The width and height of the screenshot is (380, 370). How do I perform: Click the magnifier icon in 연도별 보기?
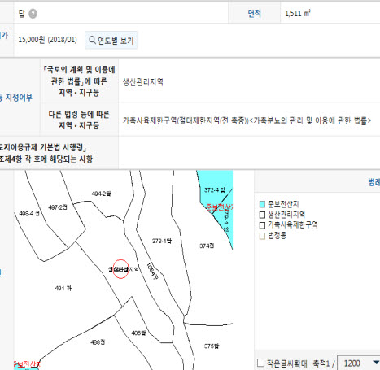point(92,40)
